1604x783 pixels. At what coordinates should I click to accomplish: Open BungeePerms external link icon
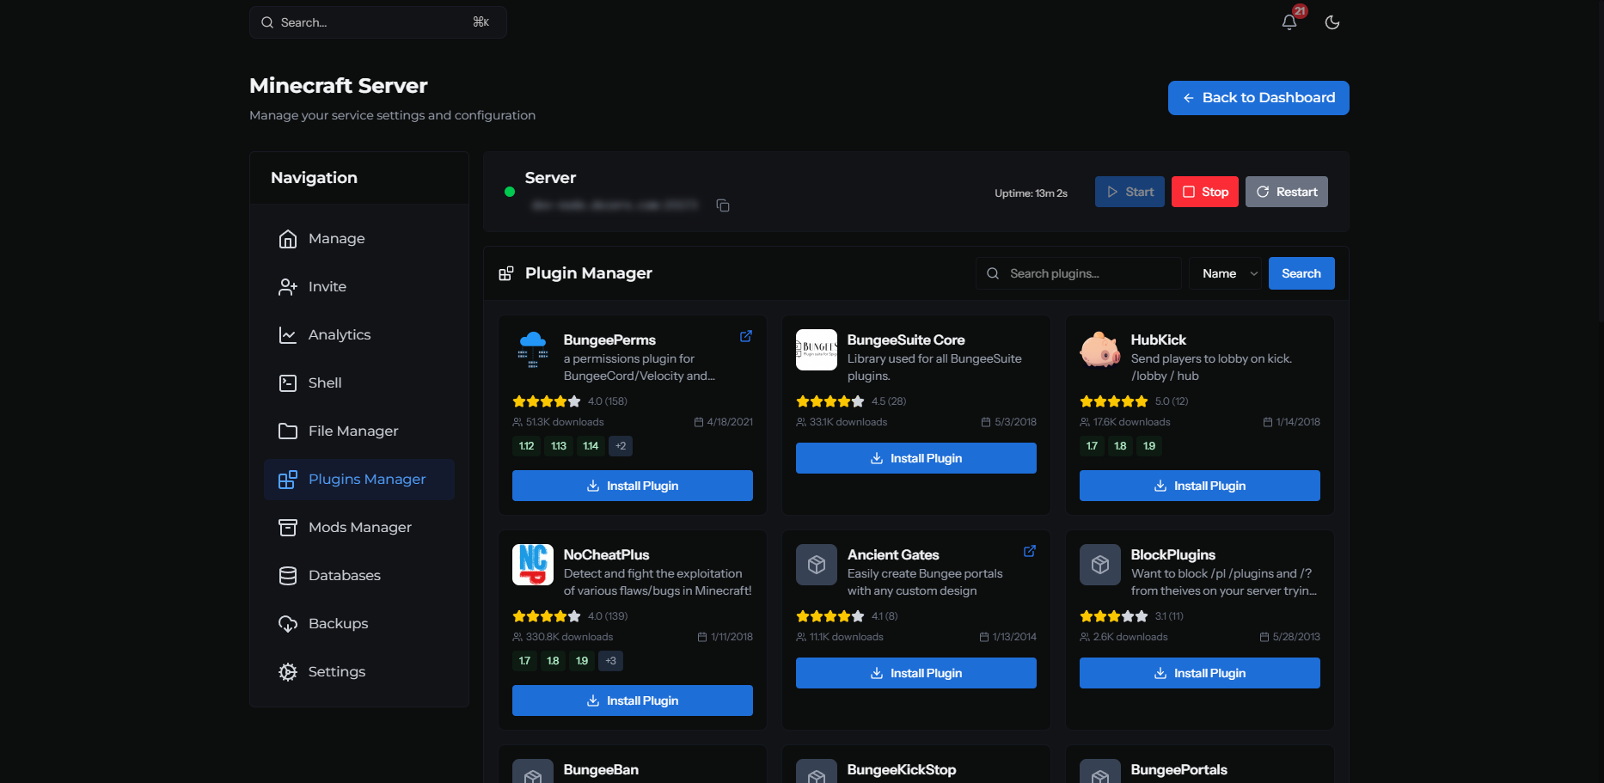coord(746,336)
